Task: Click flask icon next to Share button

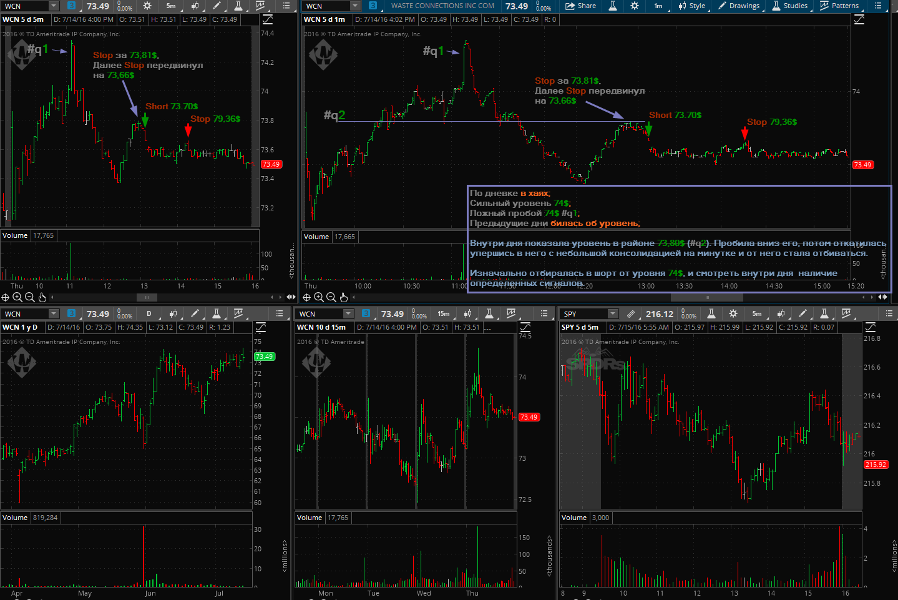Action: click(613, 6)
